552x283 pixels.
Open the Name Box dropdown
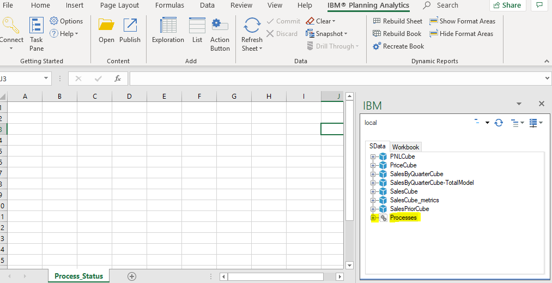(46, 78)
